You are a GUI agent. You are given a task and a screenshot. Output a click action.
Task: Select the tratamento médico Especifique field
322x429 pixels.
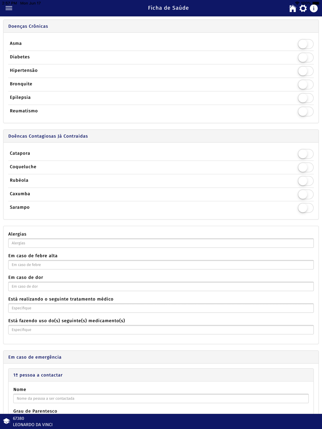click(161, 308)
